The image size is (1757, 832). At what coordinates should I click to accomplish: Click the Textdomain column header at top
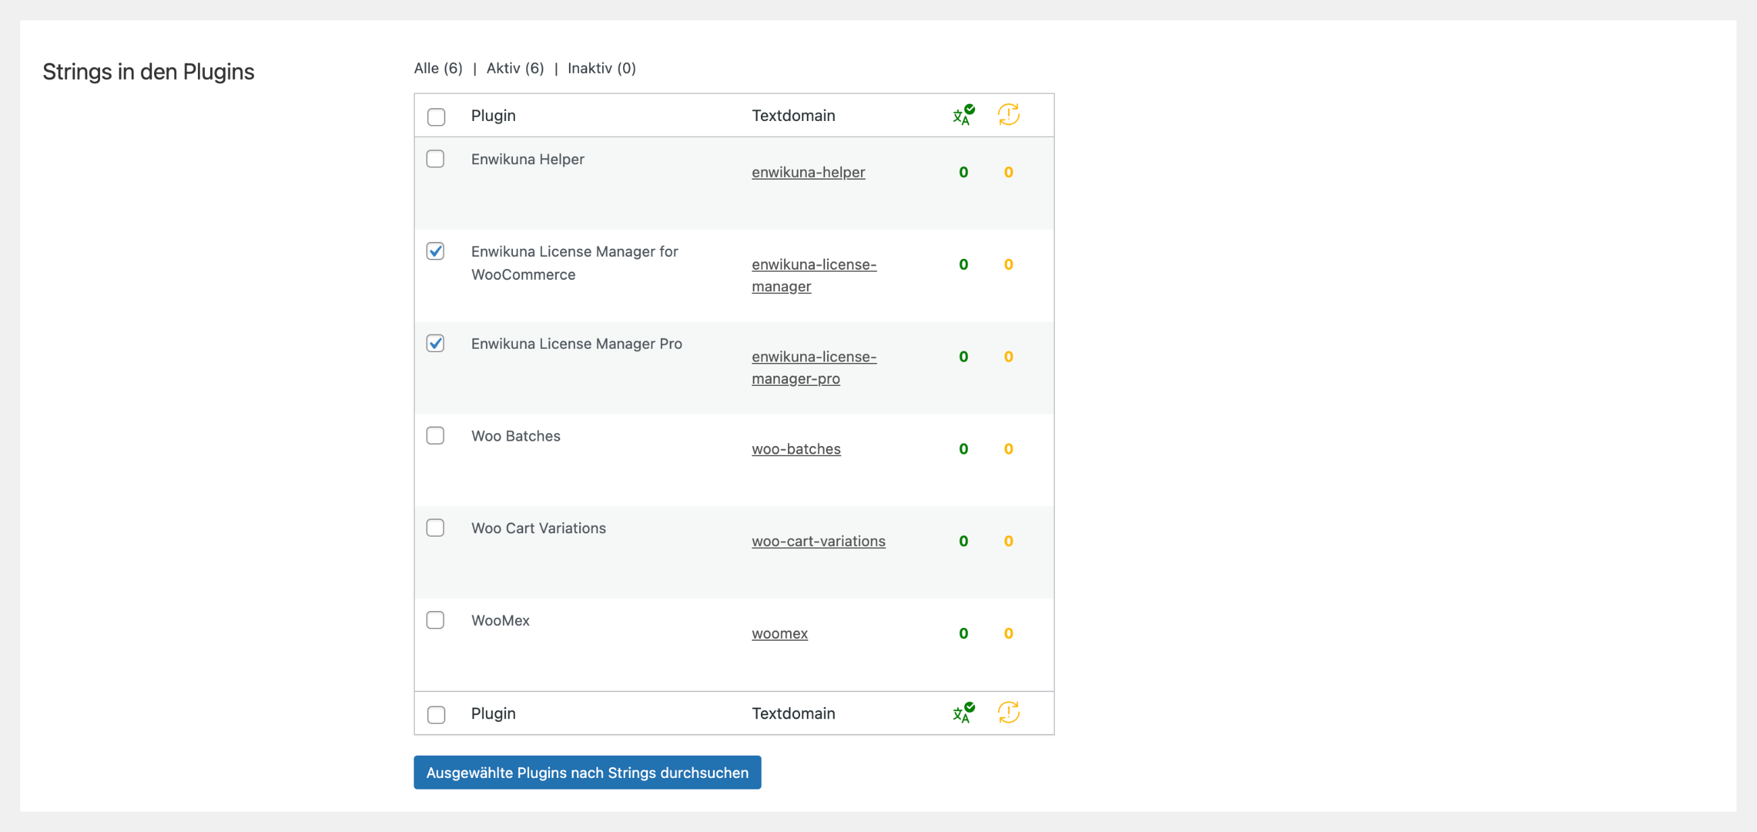(x=793, y=116)
